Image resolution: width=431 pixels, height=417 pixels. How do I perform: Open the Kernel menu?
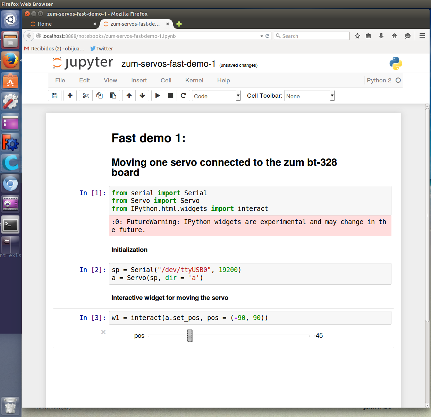pos(194,80)
